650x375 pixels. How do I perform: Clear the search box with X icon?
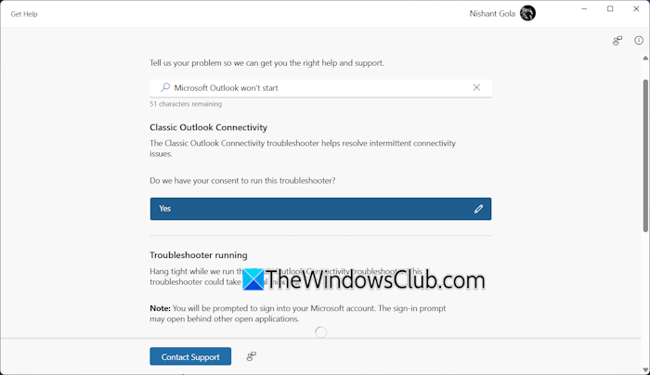[476, 87]
